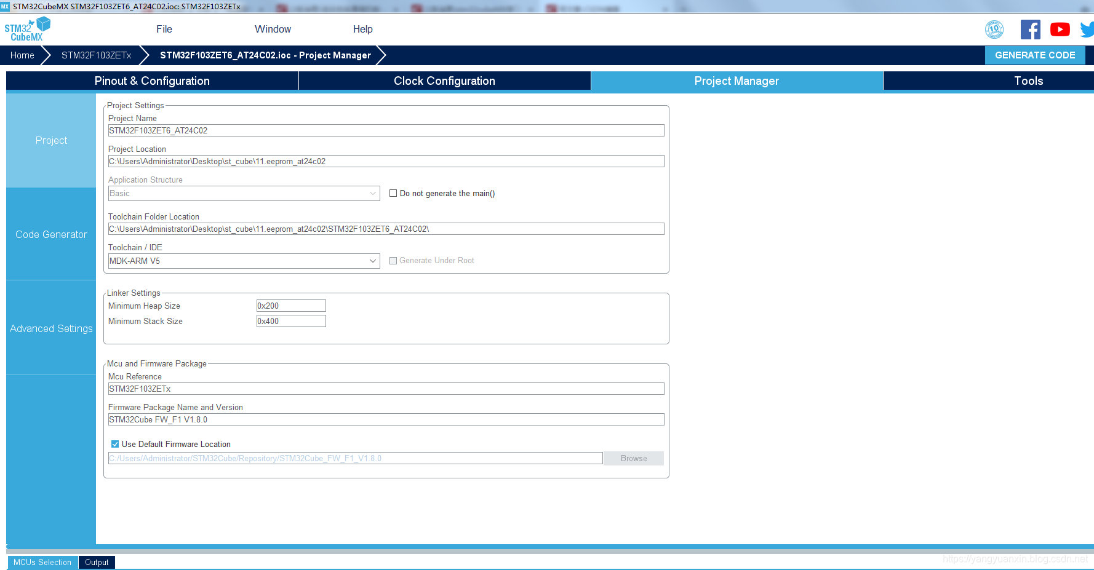Select the Code Generator side tab
The width and height of the screenshot is (1094, 570).
[51, 234]
